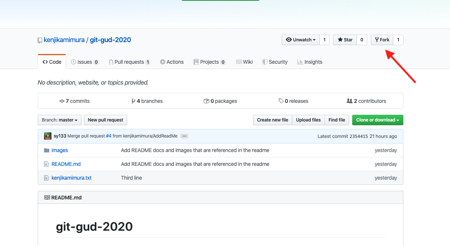Image resolution: width=450 pixels, height=246 pixels.
Task: Open the Actions tab
Action: (172, 62)
